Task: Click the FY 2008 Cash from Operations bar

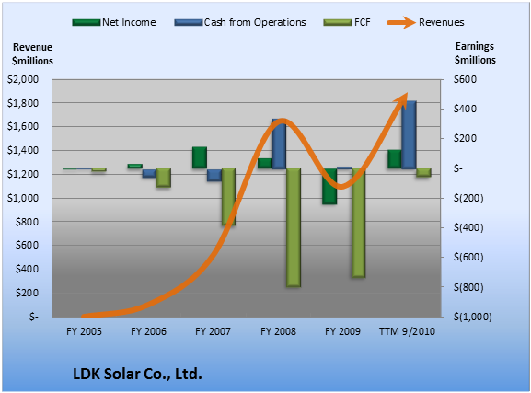Action: (x=280, y=144)
